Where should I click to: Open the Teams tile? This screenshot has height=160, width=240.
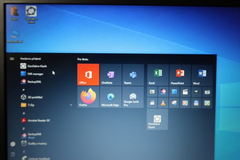(x=133, y=75)
